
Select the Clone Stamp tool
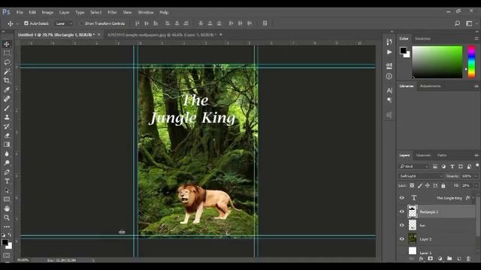coord(7,117)
